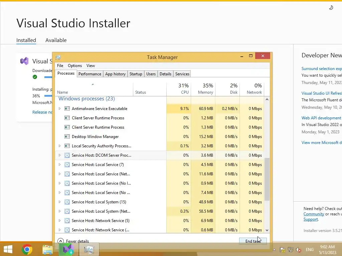
Task: Switch to the Services tab
Action: (x=182, y=74)
